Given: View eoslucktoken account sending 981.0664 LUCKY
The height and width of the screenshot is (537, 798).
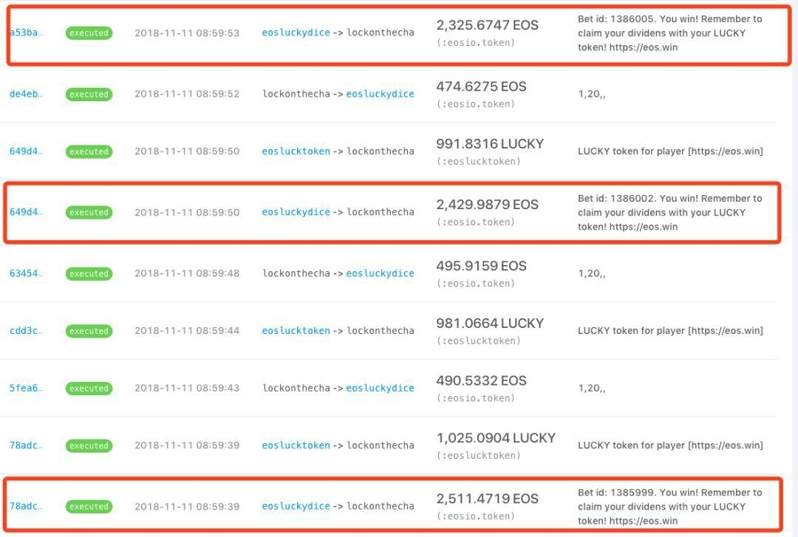Looking at the screenshot, I should [294, 330].
